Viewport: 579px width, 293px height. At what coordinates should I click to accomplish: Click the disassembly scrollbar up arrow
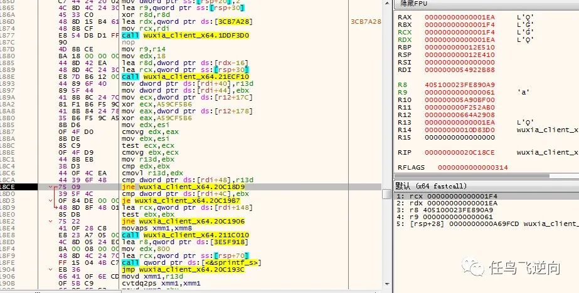click(387, 4)
